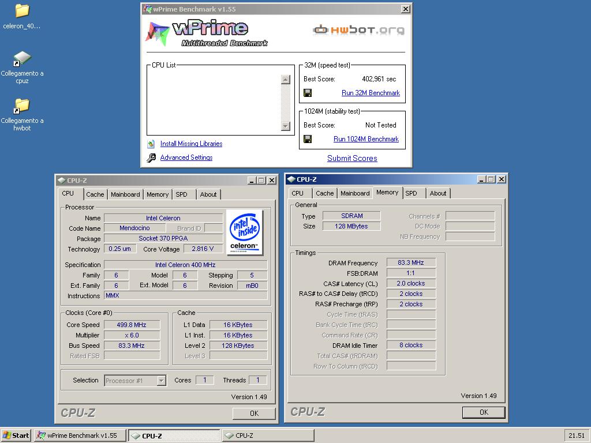Open Install Missing Libraries link
591x443 pixels.
click(191, 144)
